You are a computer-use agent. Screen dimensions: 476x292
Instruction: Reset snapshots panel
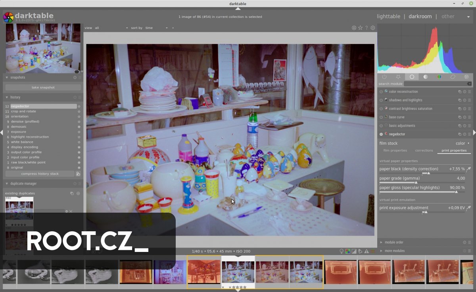pos(75,77)
